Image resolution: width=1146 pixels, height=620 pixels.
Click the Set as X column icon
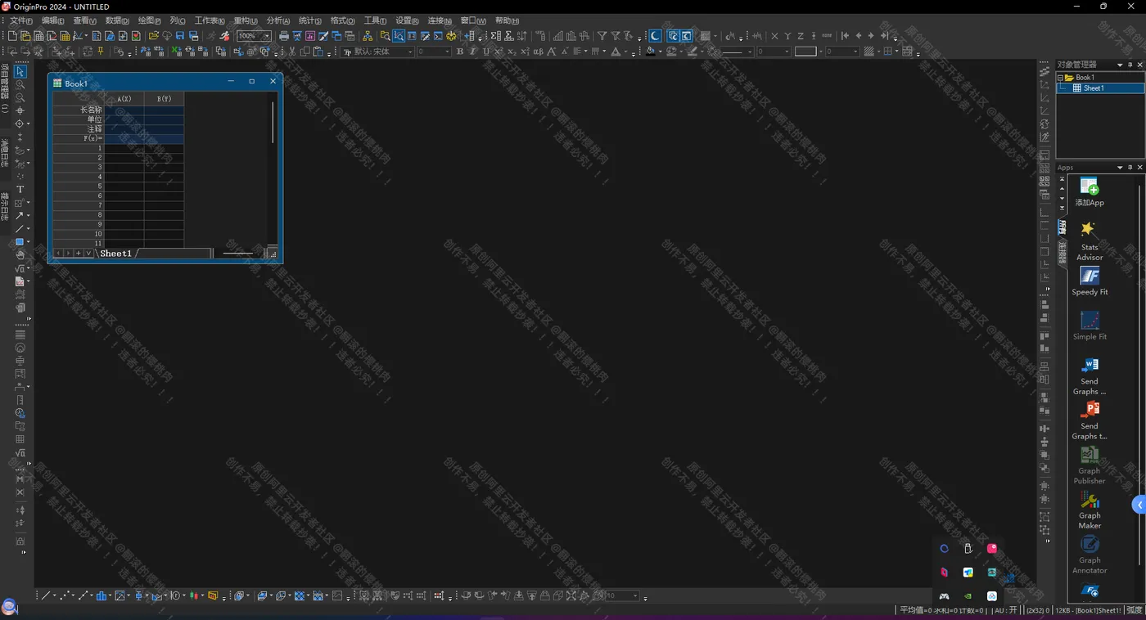pyautogui.click(x=774, y=36)
